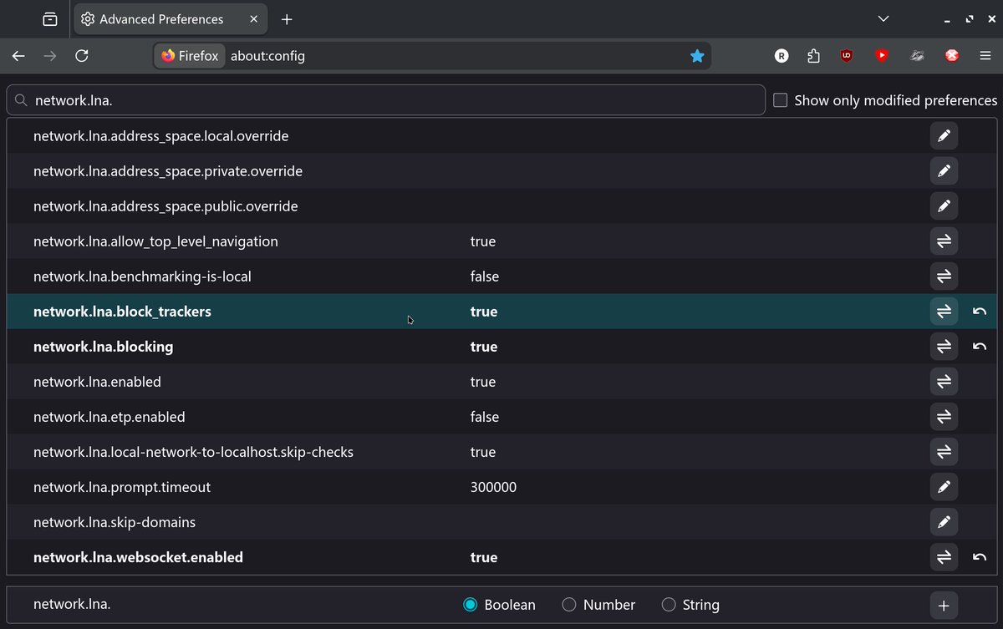Click the preference search field
The image size is (1003, 629).
[386, 100]
